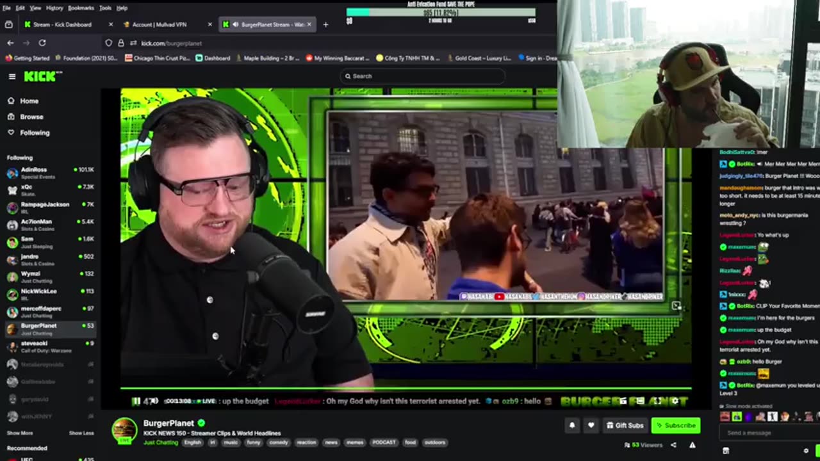
Task: Click notification bell for BurgerPlanet
Action: pyautogui.click(x=572, y=425)
